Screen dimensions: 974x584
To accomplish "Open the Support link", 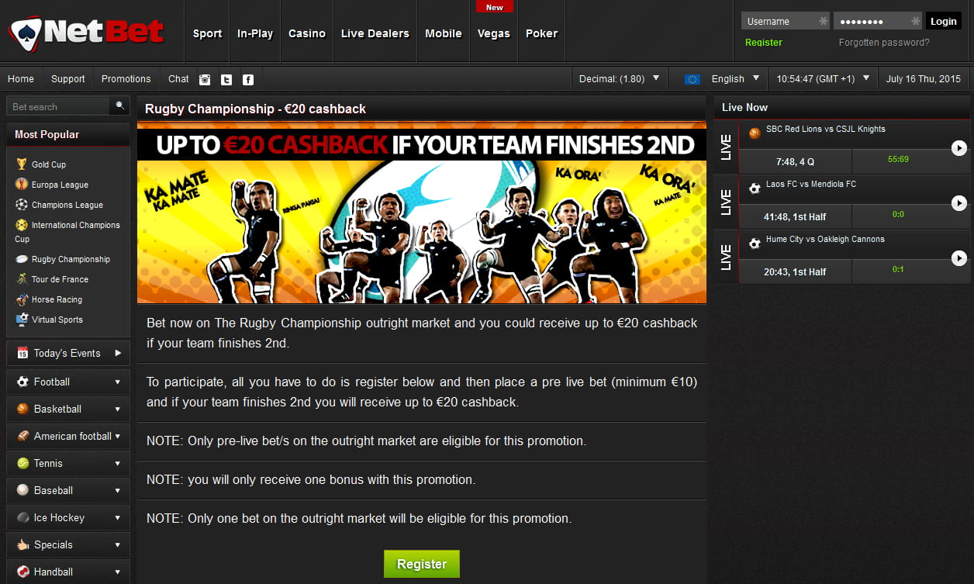I will (x=68, y=78).
